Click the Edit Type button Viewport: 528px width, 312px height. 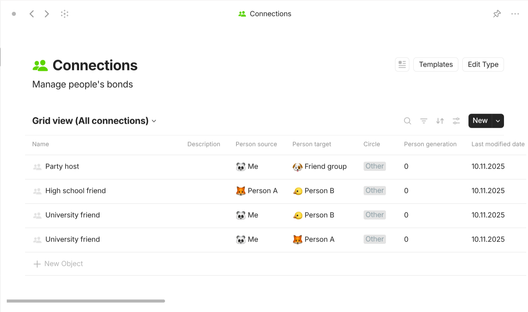483,64
